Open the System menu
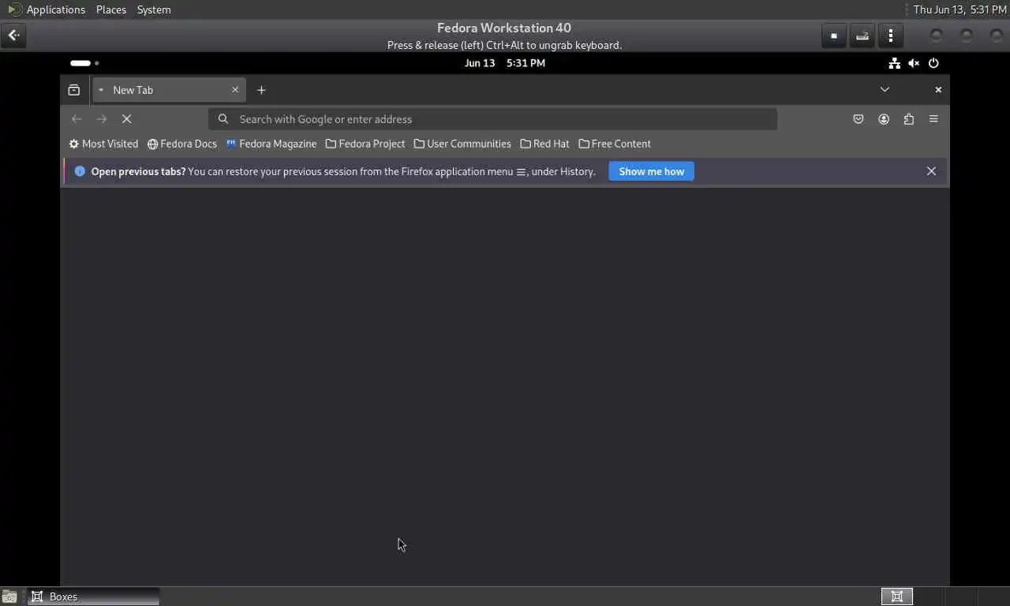 click(154, 9)
